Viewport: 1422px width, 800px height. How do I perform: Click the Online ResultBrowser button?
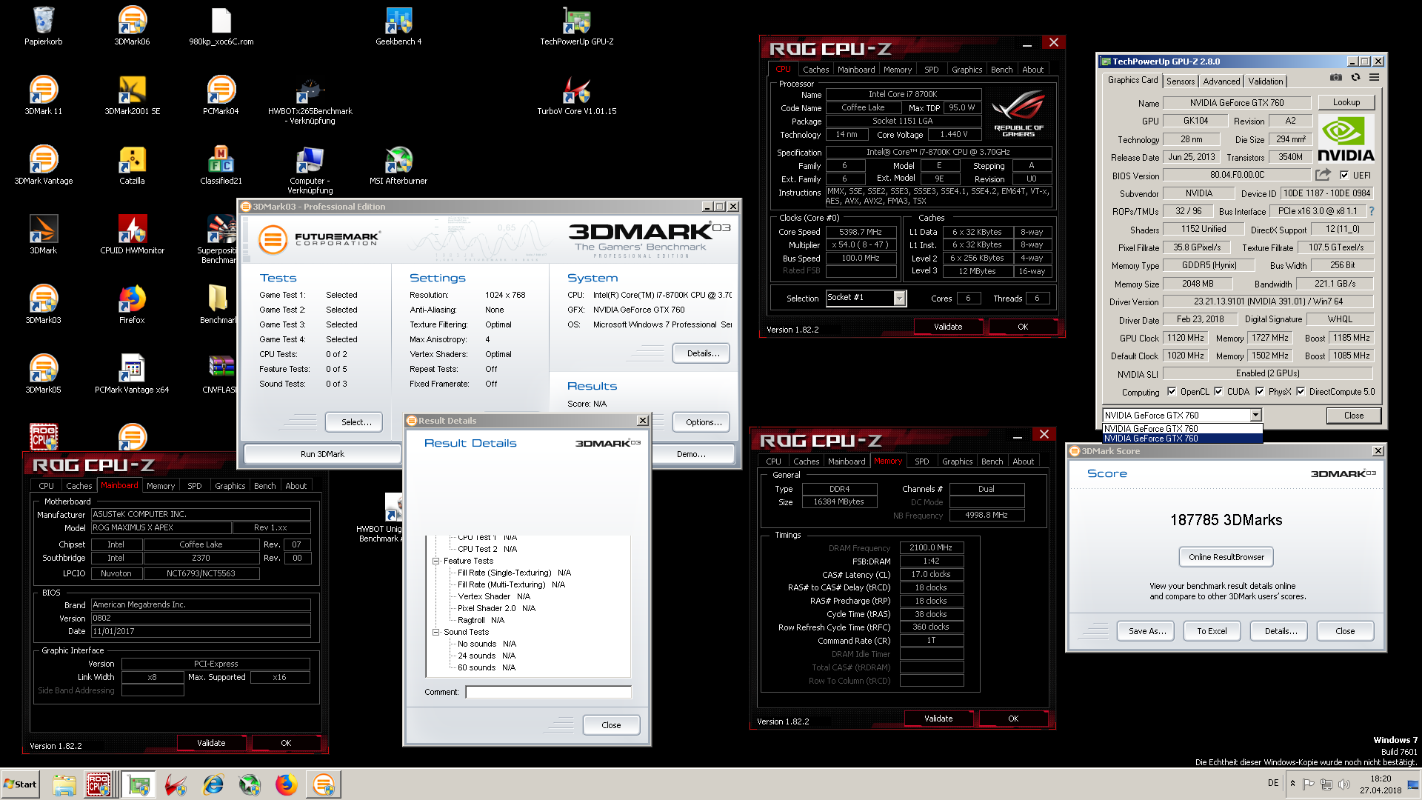(1226, 557)
